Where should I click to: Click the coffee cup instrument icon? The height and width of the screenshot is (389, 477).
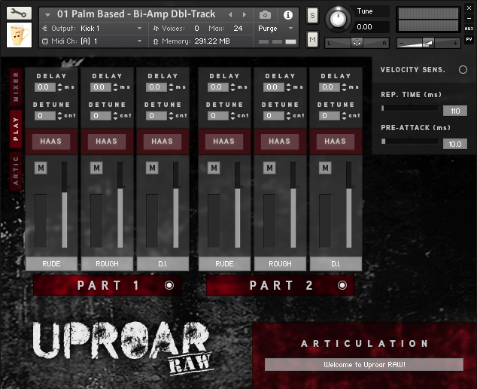point(19,35)
